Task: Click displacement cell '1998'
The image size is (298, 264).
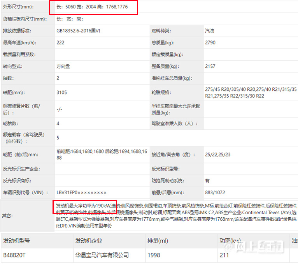Action: pos(154,255)
